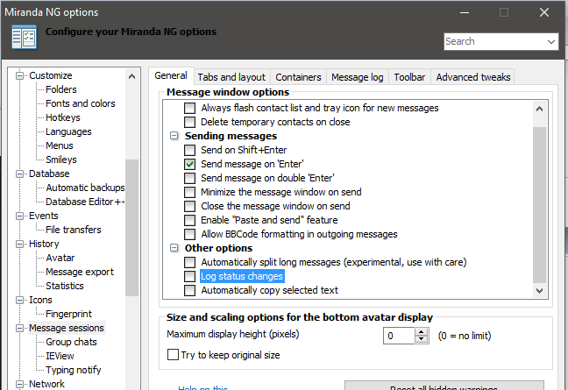Select Statistics in the tree
Image resolution: width=568 pixels, height=390 pixels.
[x=65, y=286]
